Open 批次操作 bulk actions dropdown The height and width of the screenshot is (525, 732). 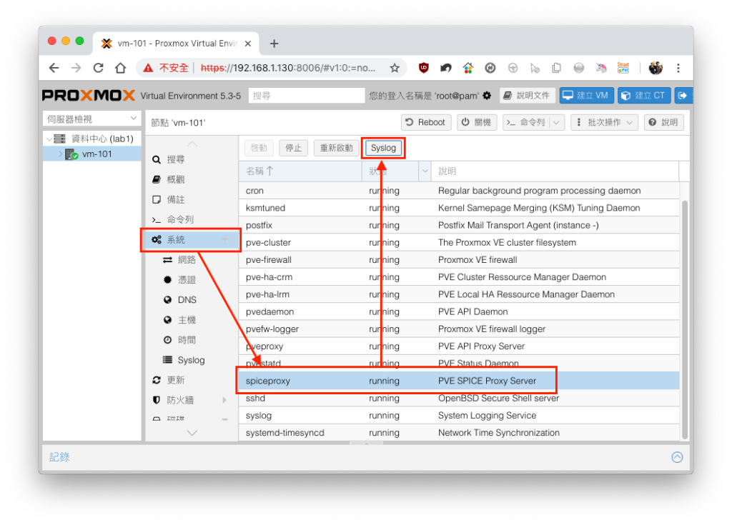604,122
